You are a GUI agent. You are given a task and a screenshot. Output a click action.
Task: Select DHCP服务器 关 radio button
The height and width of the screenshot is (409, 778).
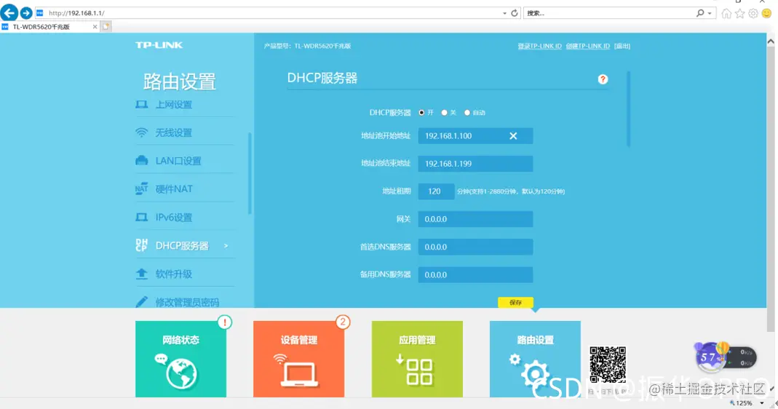pyautogui.click(x=444, y=113)
